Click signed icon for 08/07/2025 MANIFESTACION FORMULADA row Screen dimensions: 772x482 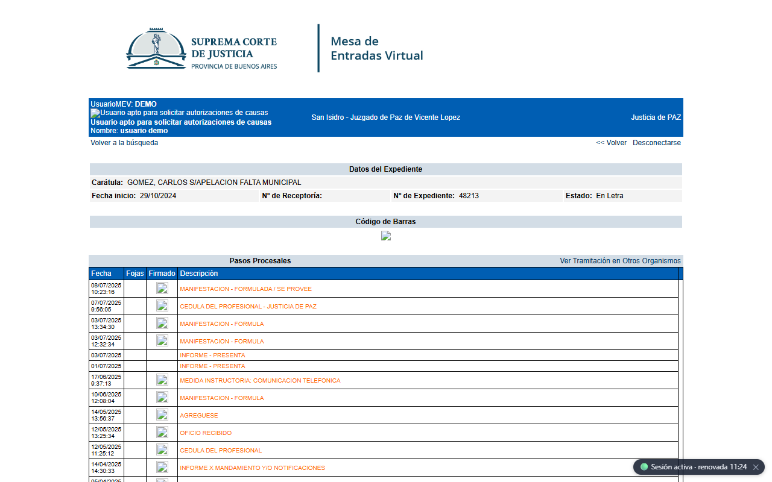tap(162, 289)
